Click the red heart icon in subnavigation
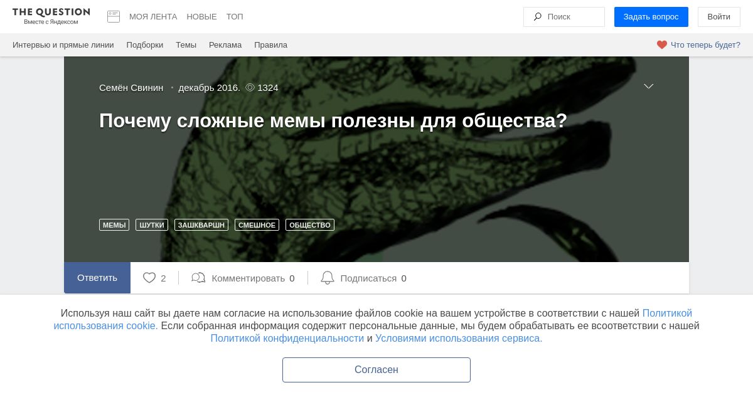The image size is (753, 395). point(662,45)
